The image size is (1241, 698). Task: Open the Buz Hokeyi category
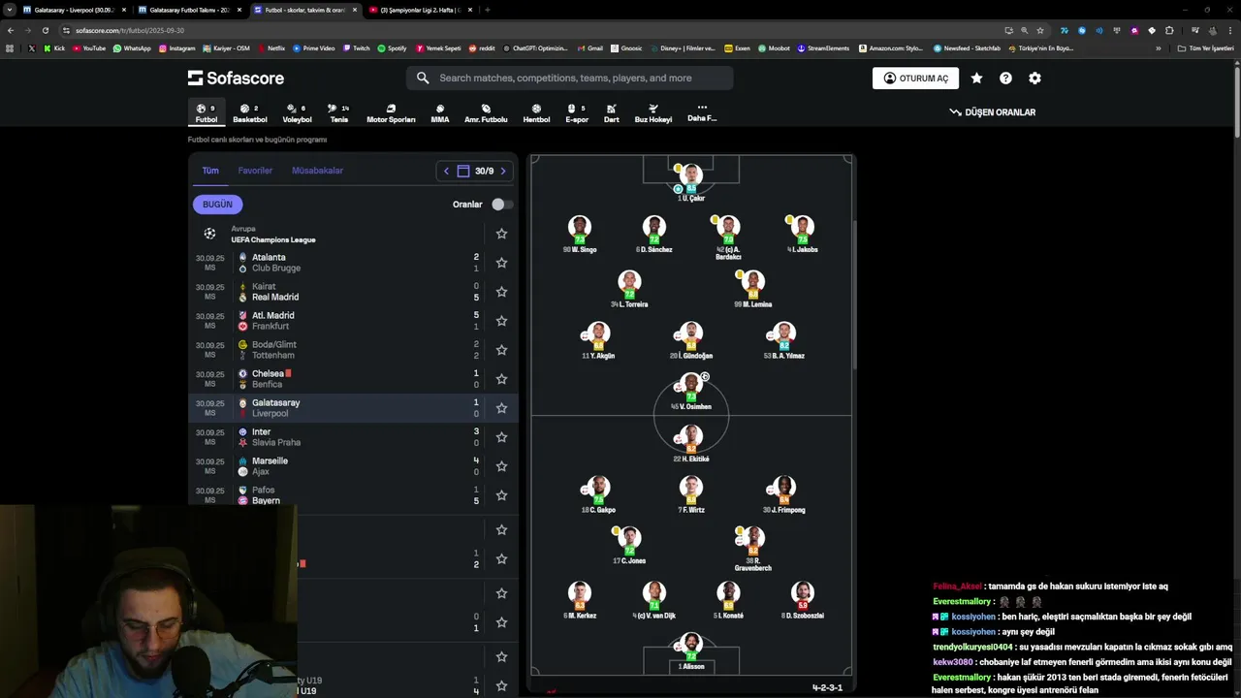click(653, 113)
